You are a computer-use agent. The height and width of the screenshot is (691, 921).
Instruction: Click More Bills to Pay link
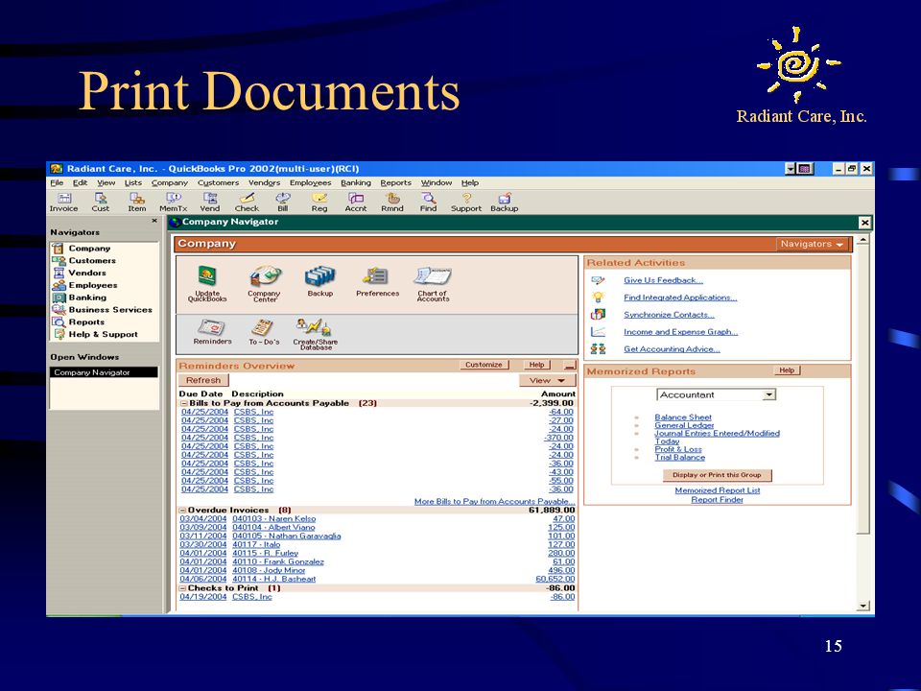[494, 502]
